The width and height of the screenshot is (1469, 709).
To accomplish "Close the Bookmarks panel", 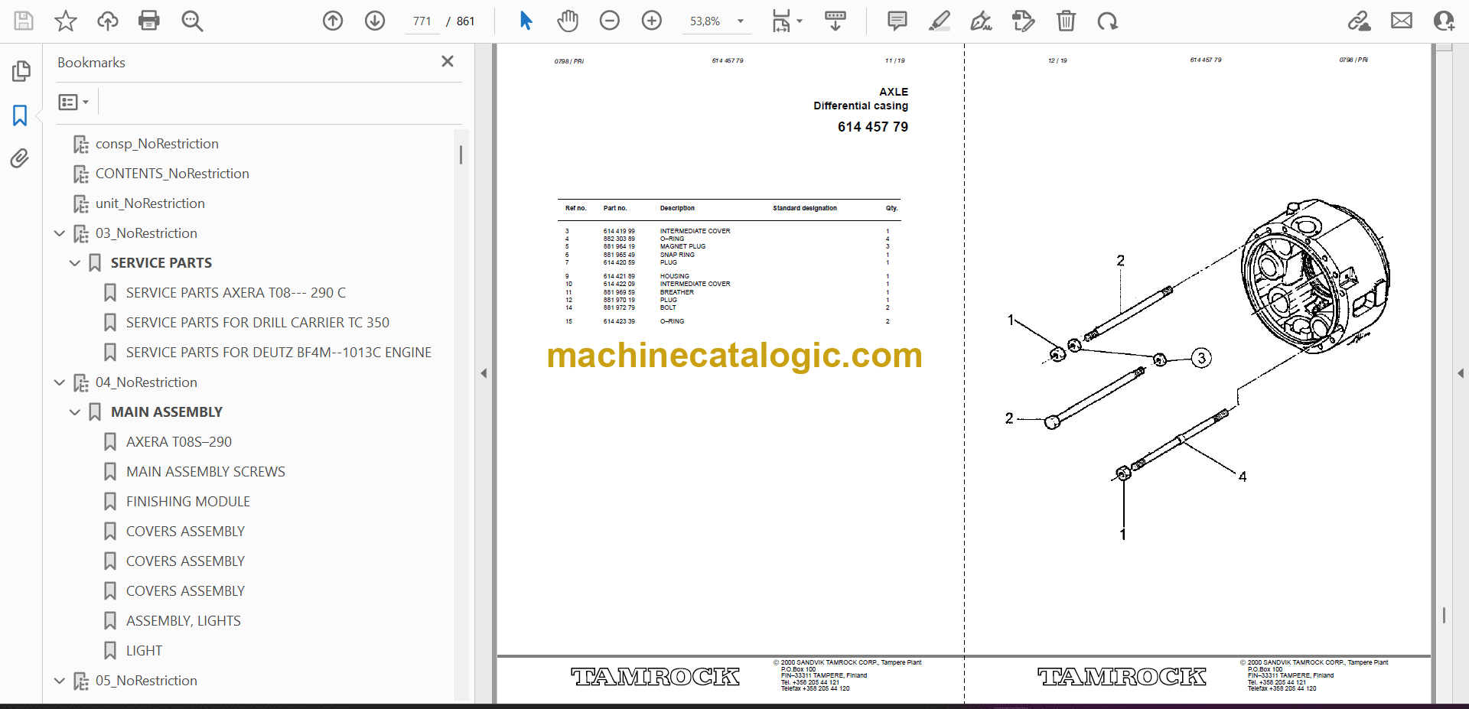I will click(448, 61).
